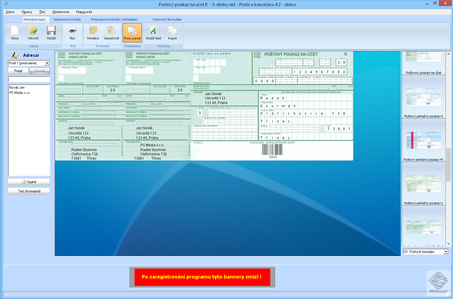Insert text with Vložiť text

coord(153,33)
